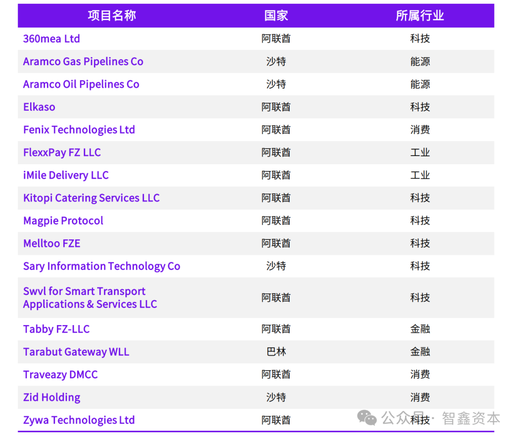Click 阿联酋 country in Fenix Technologies row

click(x=276, y=130)
